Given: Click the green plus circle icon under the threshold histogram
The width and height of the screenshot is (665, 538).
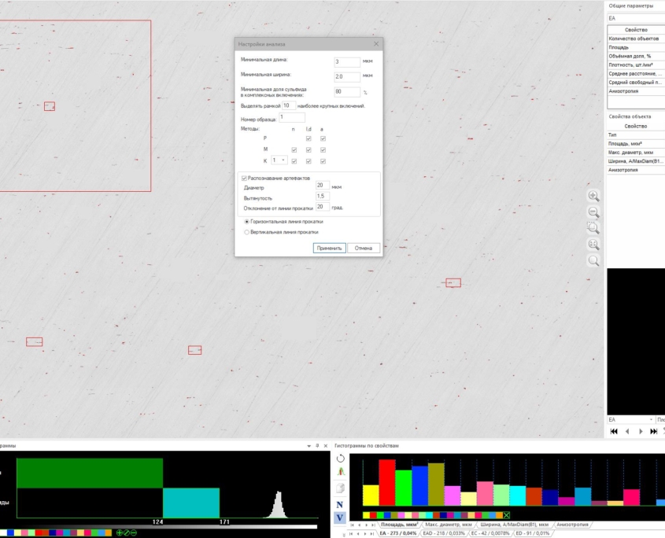Looking at the screenshot, I should click(x=120, y=532).
